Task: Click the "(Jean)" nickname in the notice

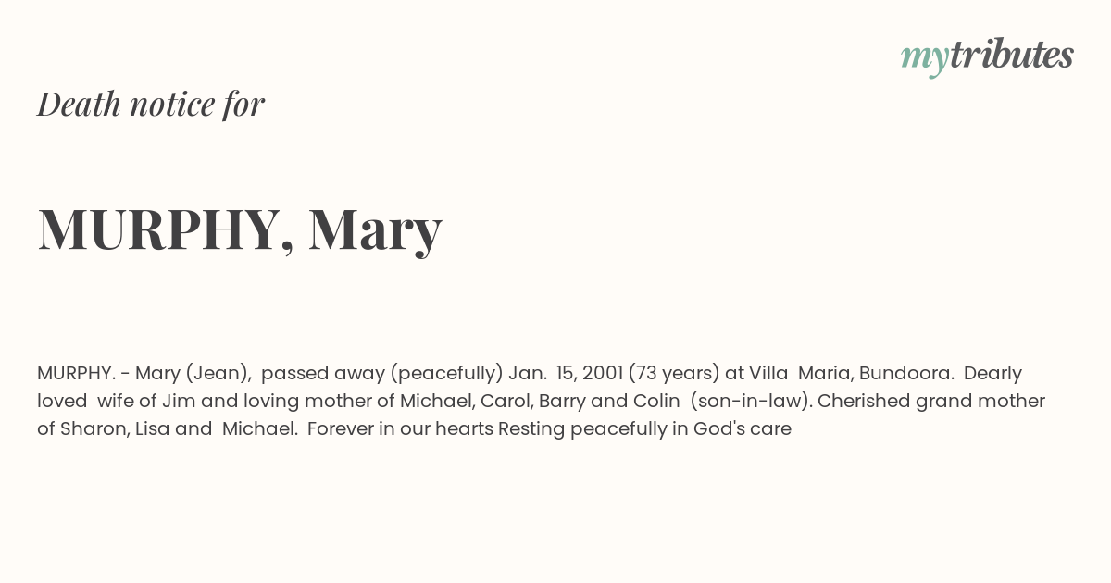Action: point(218,374)
